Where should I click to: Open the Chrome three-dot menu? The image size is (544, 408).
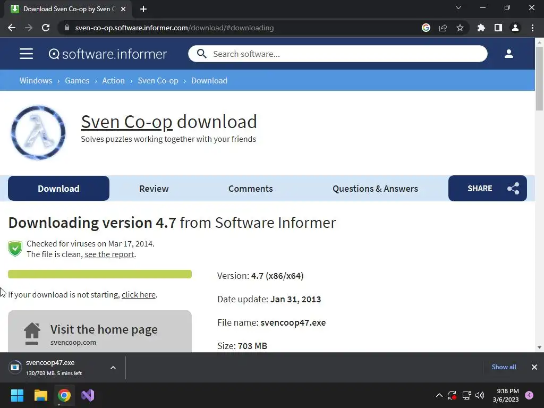pos(532,28)
